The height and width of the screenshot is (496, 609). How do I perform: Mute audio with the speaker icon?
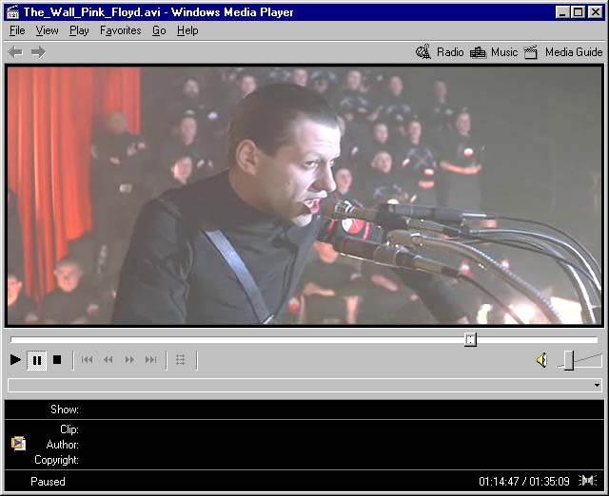[x=541, y=360]
